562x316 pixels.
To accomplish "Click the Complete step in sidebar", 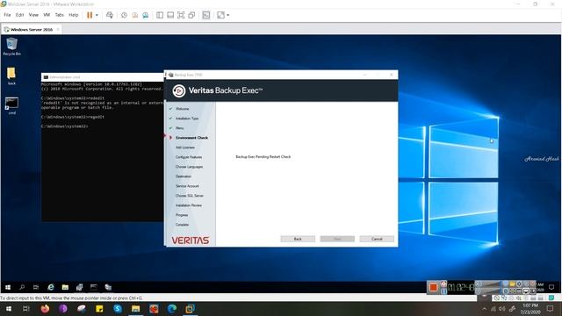I will [182, 225].
